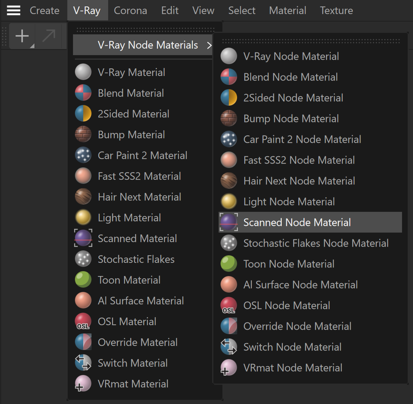Open the Select menu

pos(242,11)
